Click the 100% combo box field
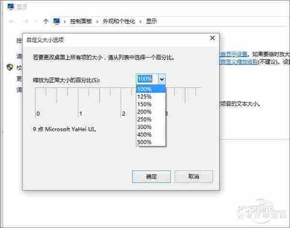This screenshot has width=290, height=228. (x=146, y=79)
